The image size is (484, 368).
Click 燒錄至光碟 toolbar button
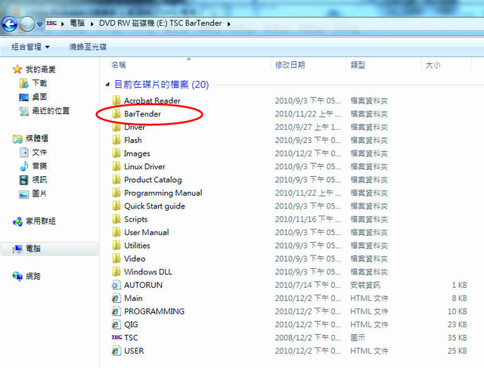(x=88, y=47)
